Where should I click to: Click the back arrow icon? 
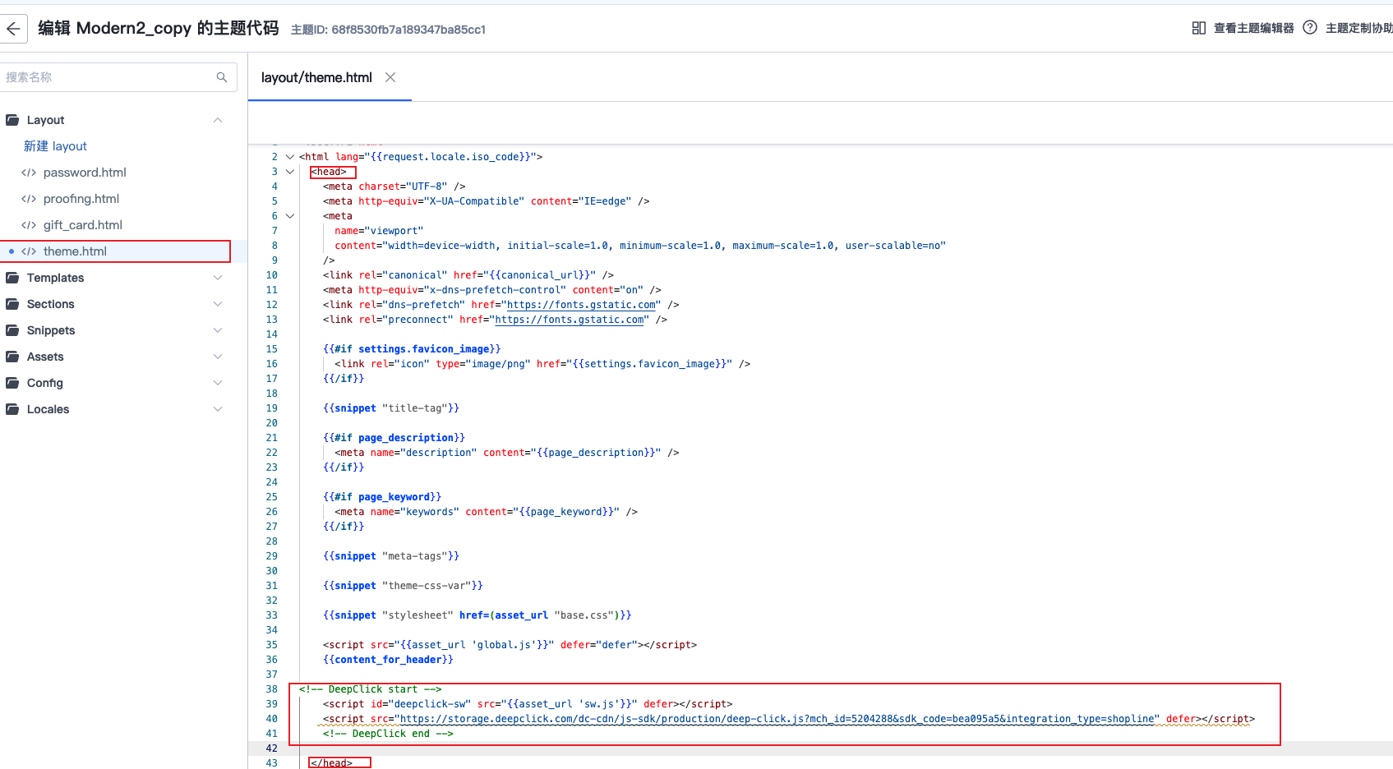pos(13,29)
